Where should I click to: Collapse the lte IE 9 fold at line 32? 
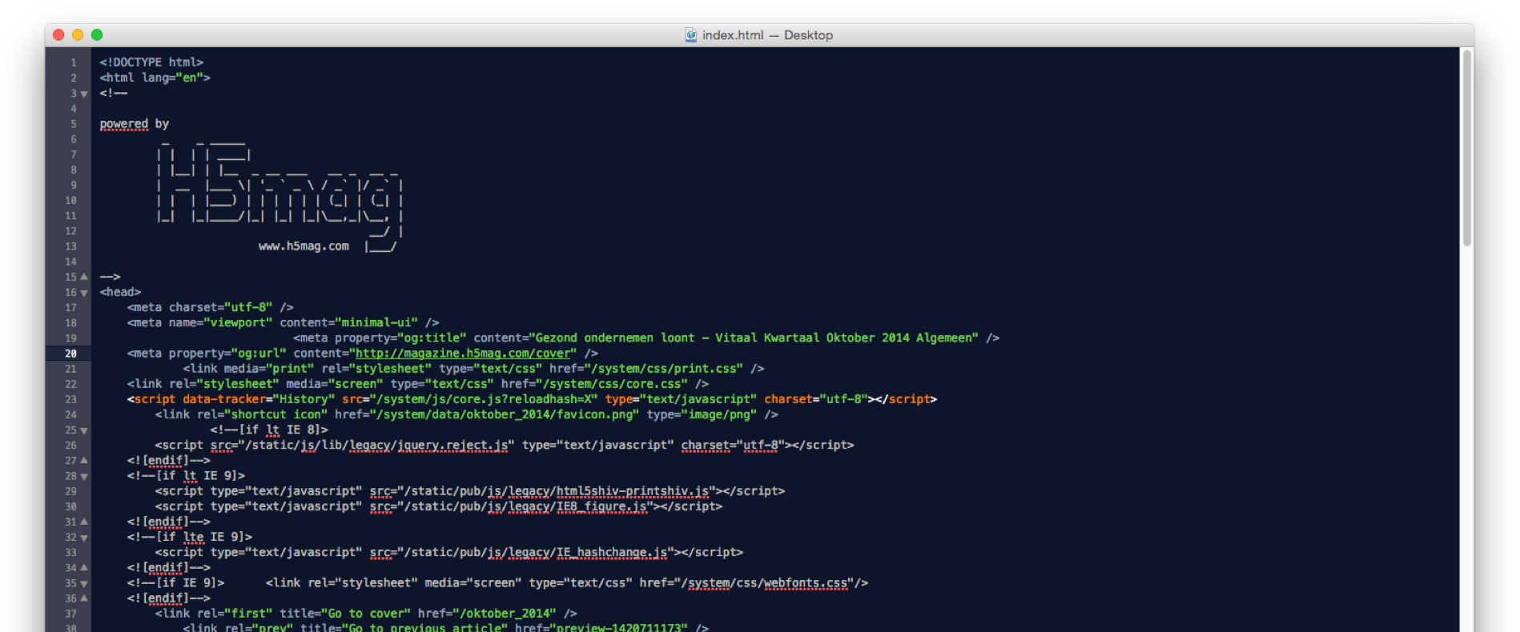pyautogui.click(x=84, y=538)
